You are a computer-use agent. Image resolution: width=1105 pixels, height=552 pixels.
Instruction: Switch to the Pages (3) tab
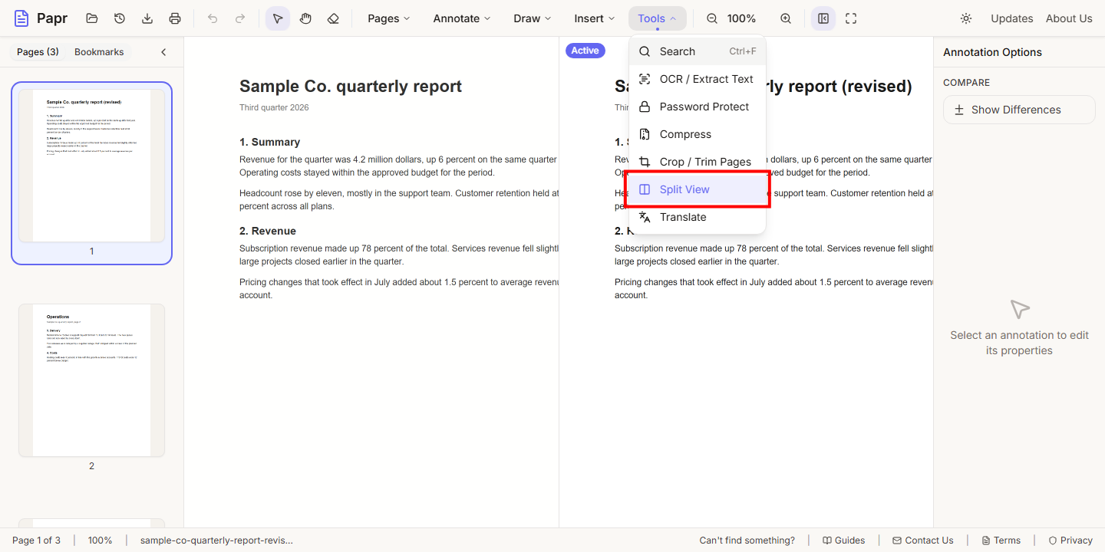(x=38, y=52)
